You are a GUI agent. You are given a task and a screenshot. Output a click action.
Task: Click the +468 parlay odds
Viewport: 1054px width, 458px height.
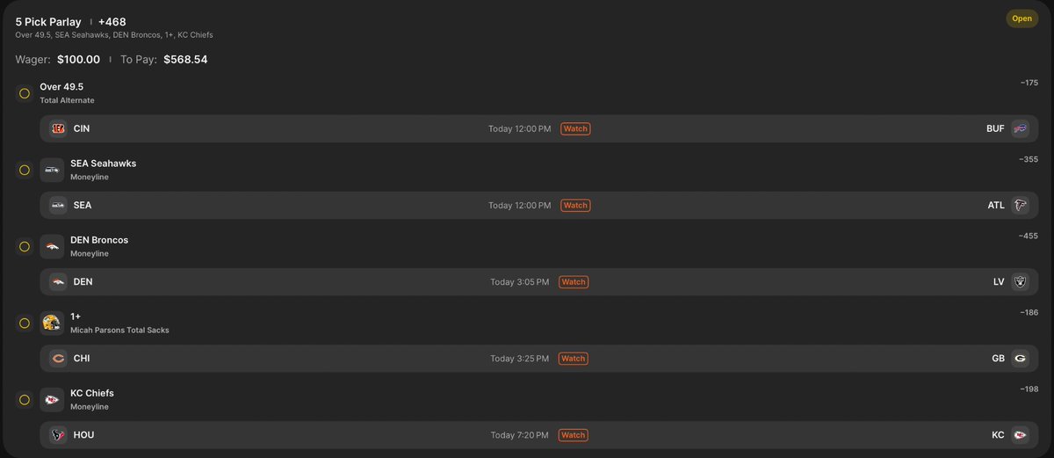[x=112, y=21]
